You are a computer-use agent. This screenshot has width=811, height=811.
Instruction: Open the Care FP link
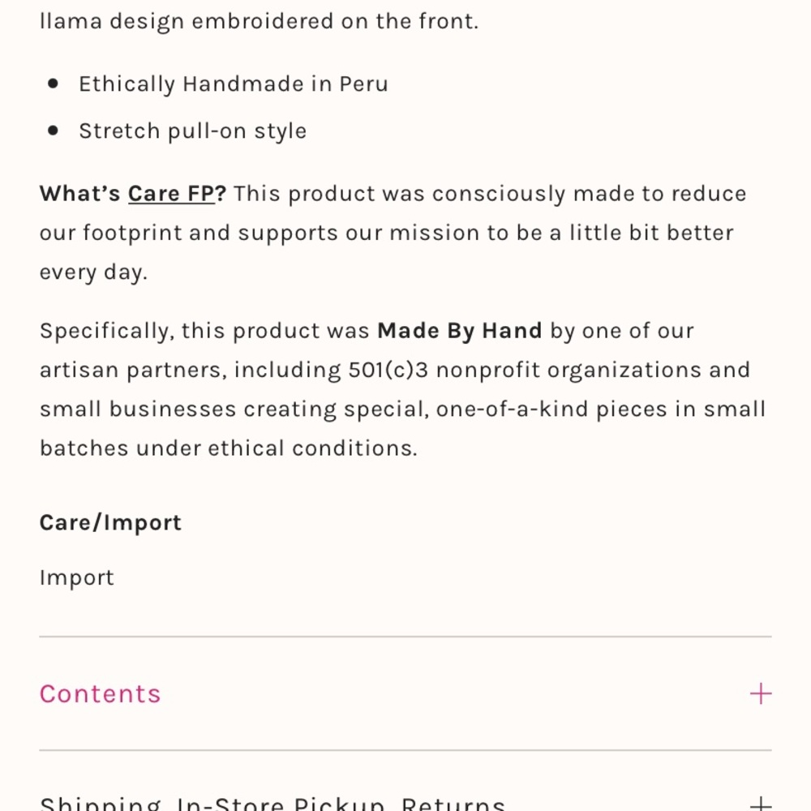point(170,194)
